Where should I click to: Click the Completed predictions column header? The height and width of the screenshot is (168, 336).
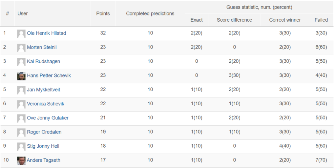150,14
